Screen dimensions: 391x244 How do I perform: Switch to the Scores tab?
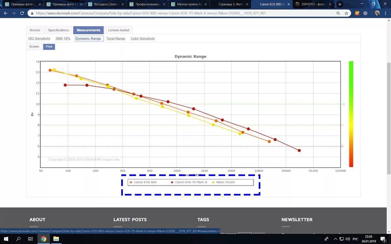[x=35, y=30]
